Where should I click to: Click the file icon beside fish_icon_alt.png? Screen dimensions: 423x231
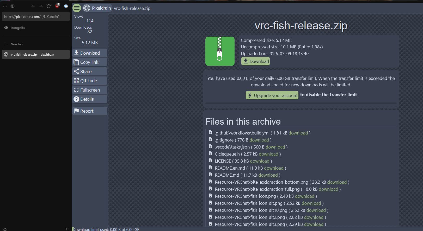point(210,203)
